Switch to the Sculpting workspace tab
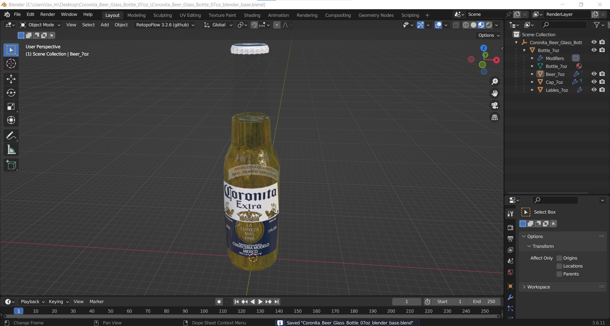The height and width of the screenshot is (326, 610). 162,15
